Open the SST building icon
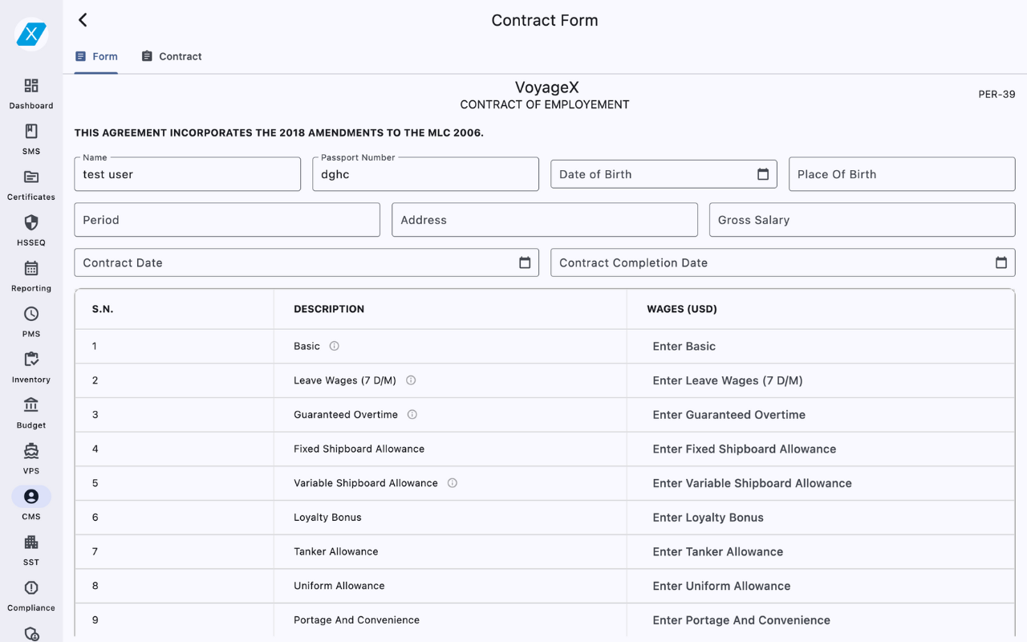This screenshot has height=642, width=1027. click(31, 542)
